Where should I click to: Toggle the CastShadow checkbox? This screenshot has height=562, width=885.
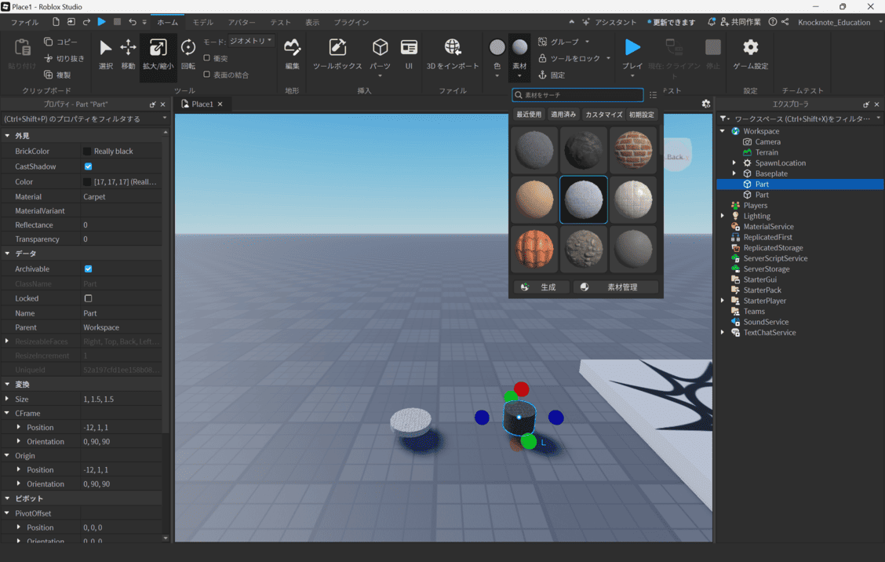[88, 166]
